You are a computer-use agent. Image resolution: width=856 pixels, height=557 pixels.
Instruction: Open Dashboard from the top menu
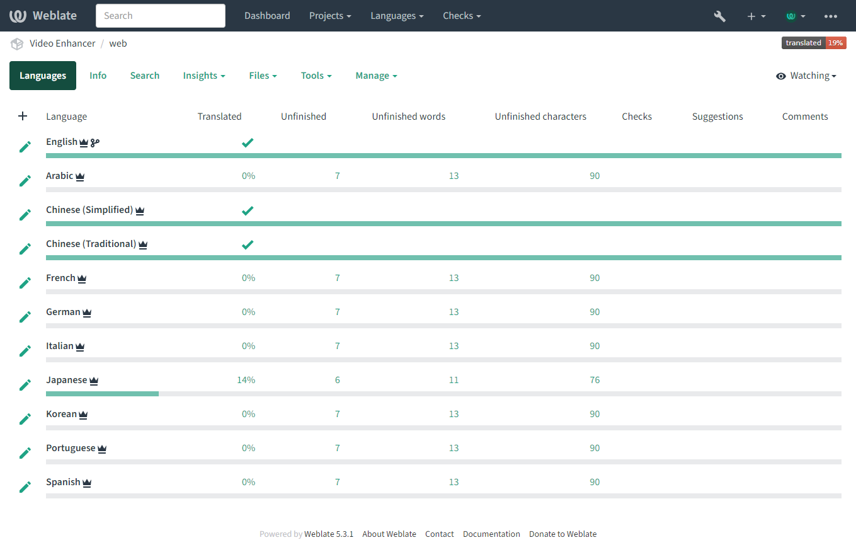point(267,16)
